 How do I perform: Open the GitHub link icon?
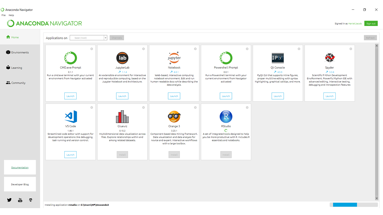pyautogui.click(x=31, y=200)
